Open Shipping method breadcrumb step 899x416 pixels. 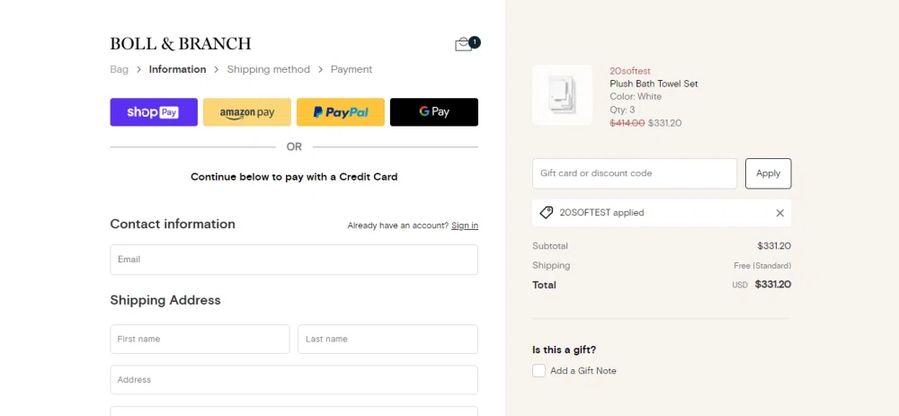(268, 69)
